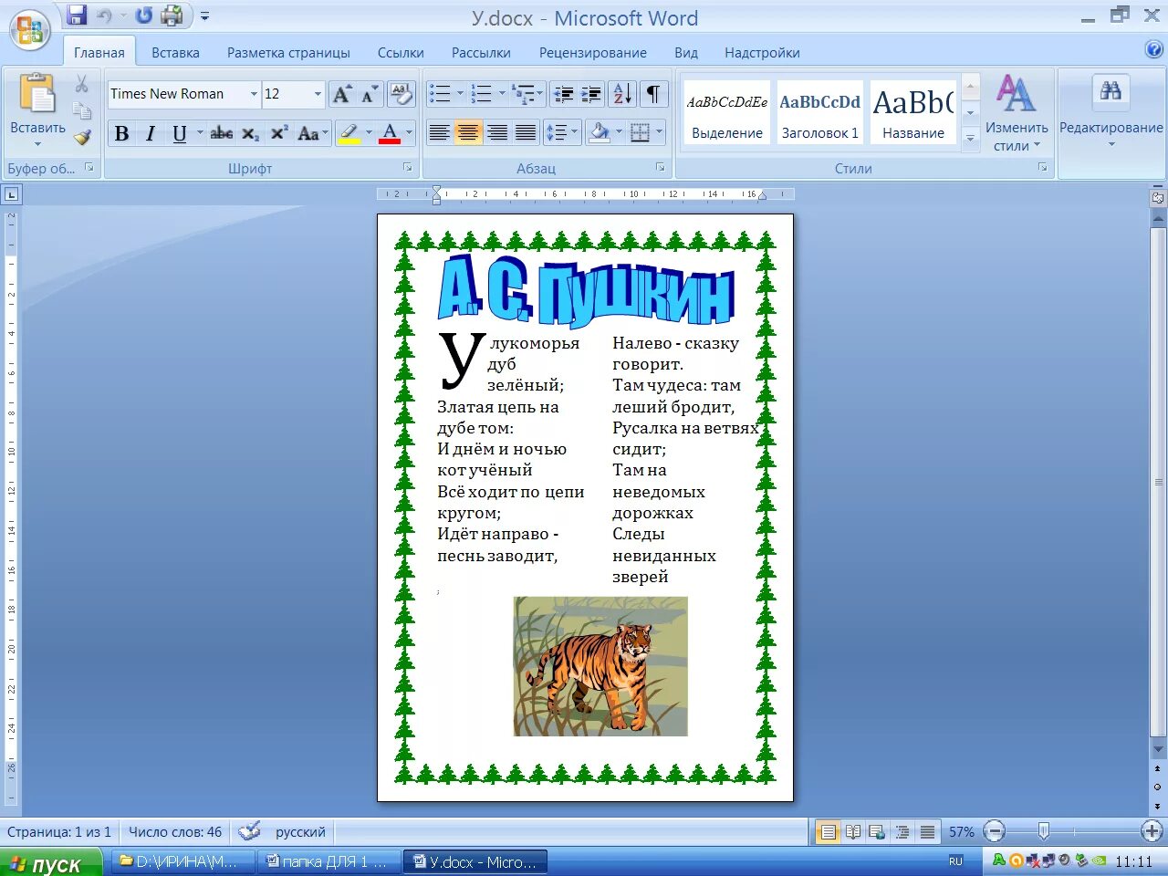Screen dimensions: 1168x876
Task: Center the paragraph text
Action: pyautogui.click(x=468, y=133)
